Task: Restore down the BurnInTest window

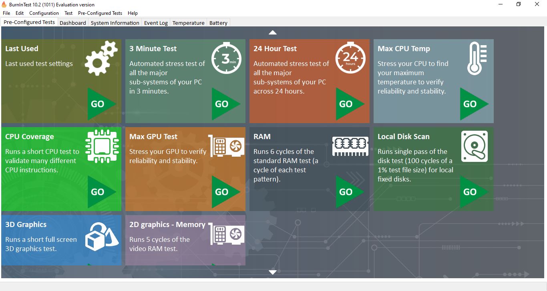Action: point(519,4)
